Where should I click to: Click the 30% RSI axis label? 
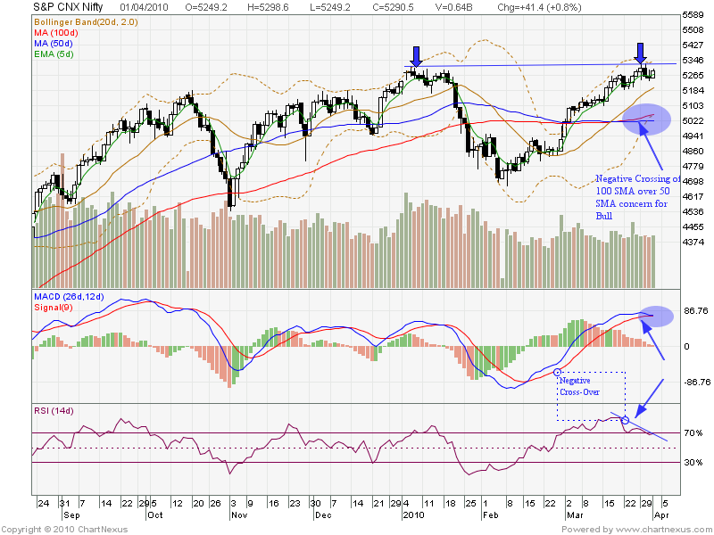coord(693,463)
